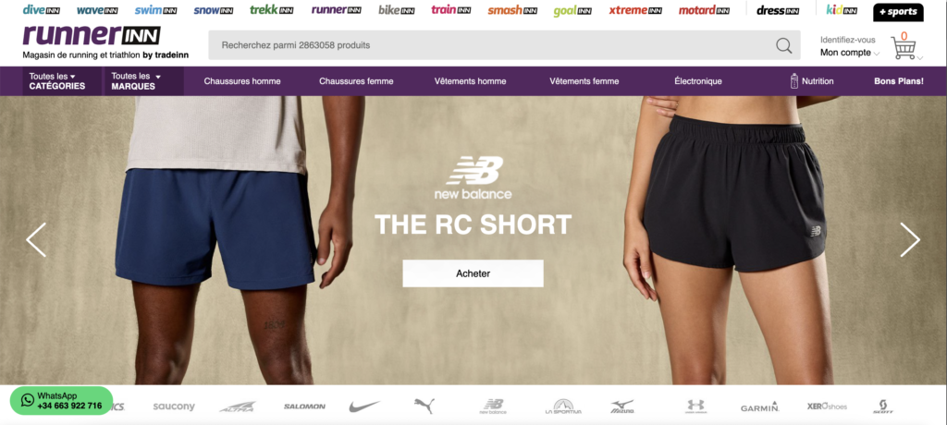Open the Vêtements femme menu
Viewport: 947px width, 425px height.
pyautogui.click(x=584, y=81)
